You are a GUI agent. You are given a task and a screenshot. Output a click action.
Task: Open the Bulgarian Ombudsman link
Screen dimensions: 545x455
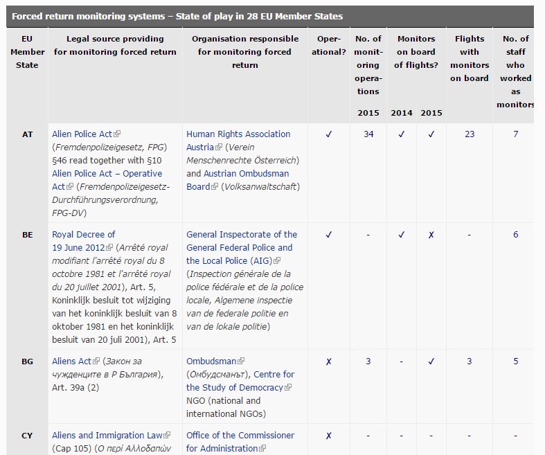pyautogui.click(x=211, y=362)
